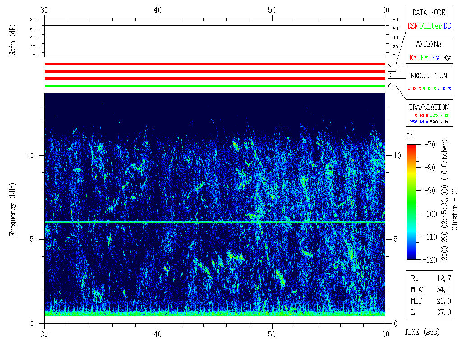Click the dB color scale bar
The image size is (462, 346).
(x=411, y=202)
